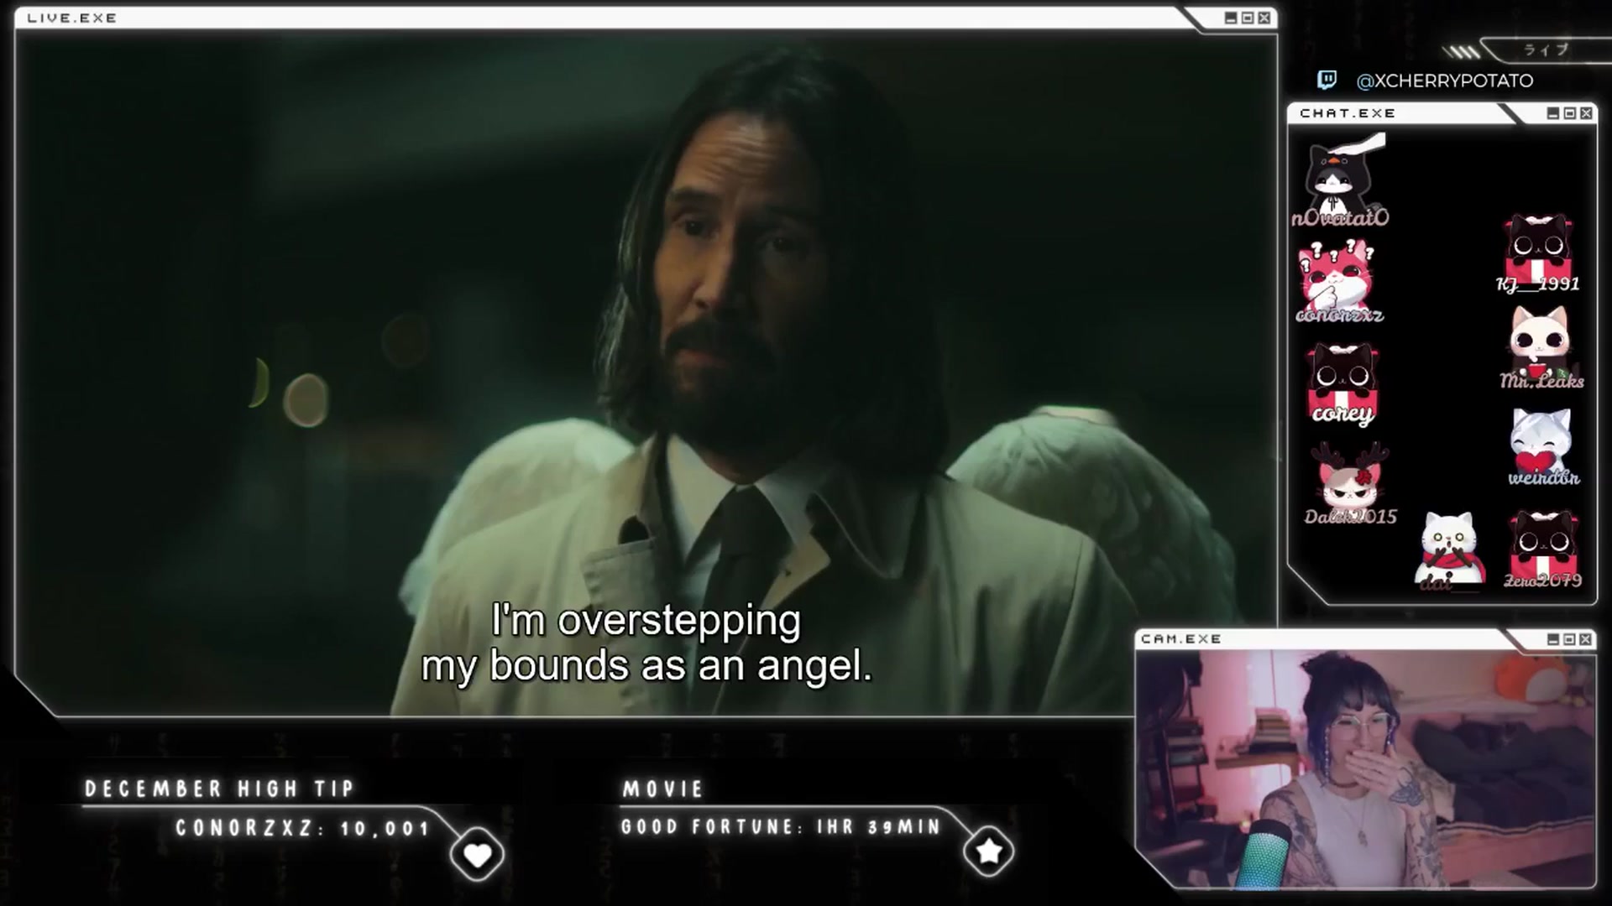Click the weirdbr chatter name
Viewport: 1612px width, 906px height.
tap(1544, 478)
